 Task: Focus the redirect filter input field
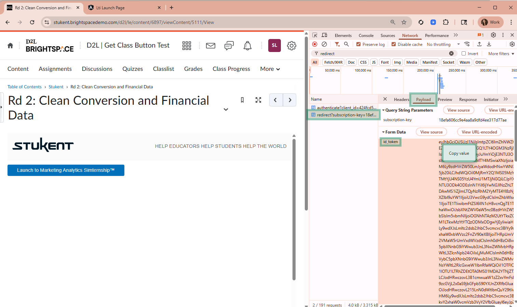383,53
